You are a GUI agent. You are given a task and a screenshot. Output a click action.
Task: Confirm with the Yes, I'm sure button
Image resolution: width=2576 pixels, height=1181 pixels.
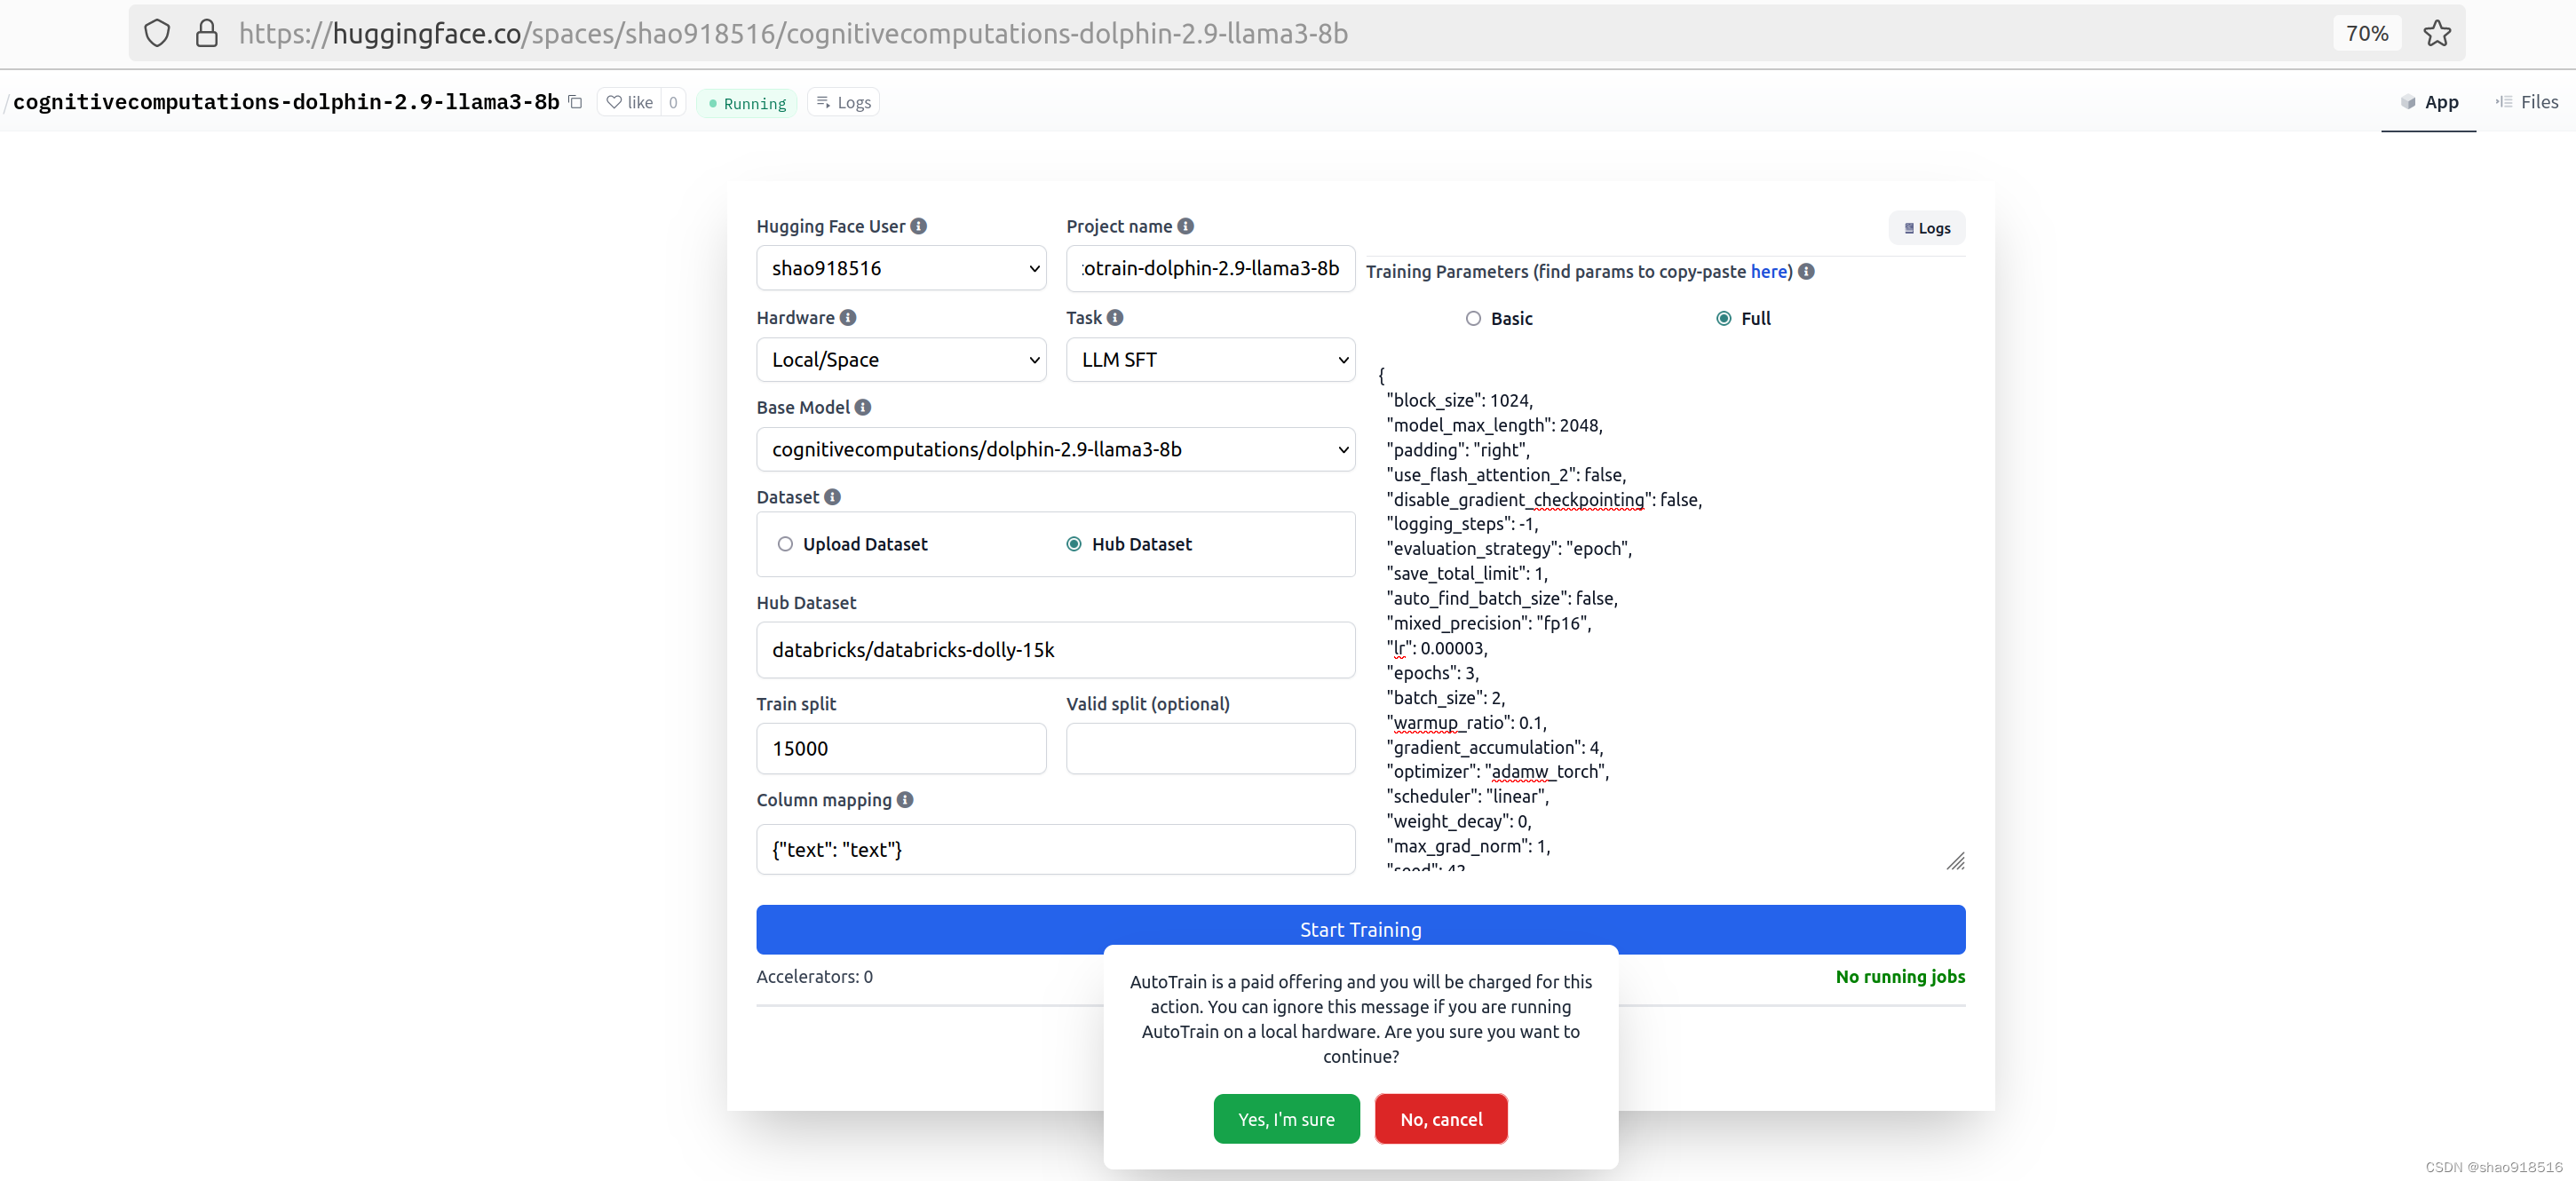click(1286, 1119)
